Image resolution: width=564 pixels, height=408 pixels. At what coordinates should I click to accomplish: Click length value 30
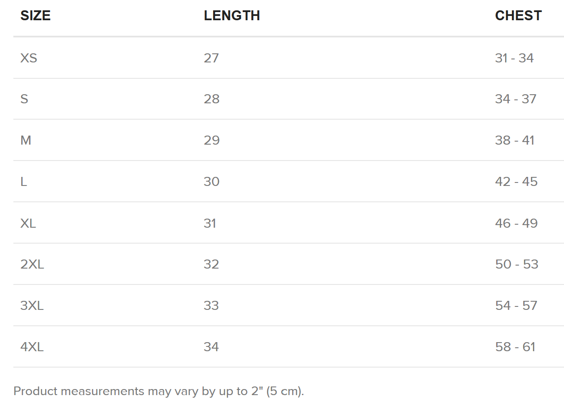click(x=211, y=182)
